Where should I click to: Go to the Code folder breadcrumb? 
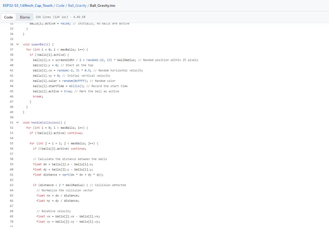click(x=60, y=5)
